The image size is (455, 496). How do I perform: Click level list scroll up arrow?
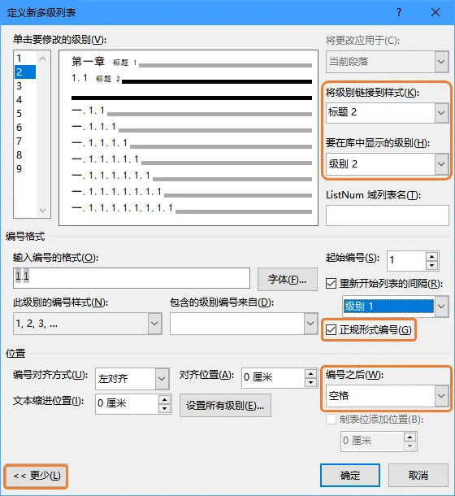pyautogui.click(x=43, y=59)
